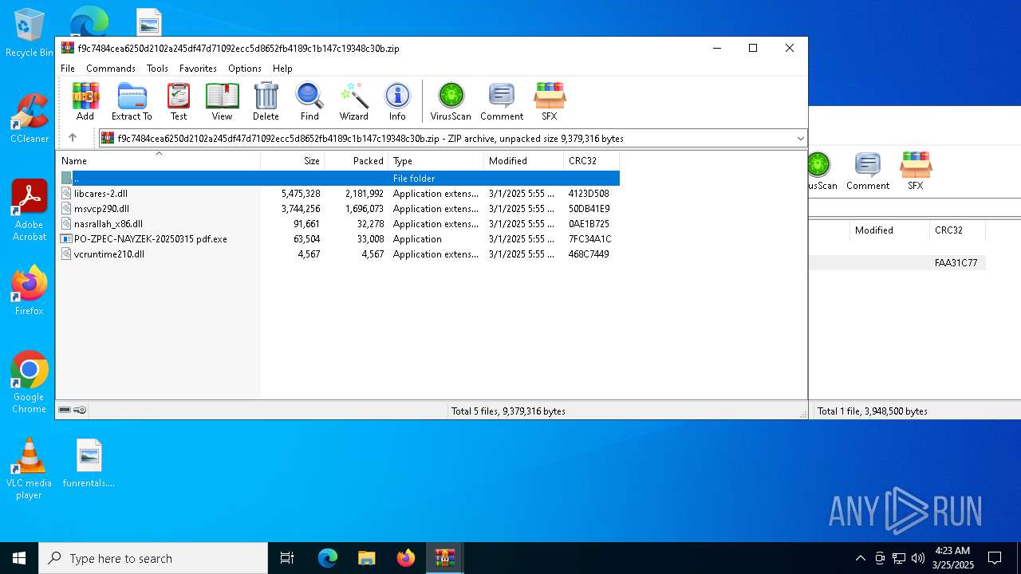
Task: Open the Windows Start button
Action: (x=19, y=558)
